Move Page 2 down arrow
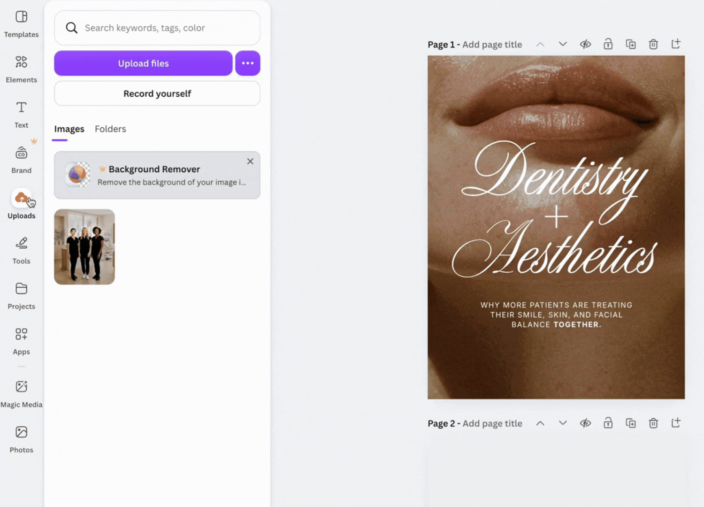704x507 pixels. pos(563,423)
